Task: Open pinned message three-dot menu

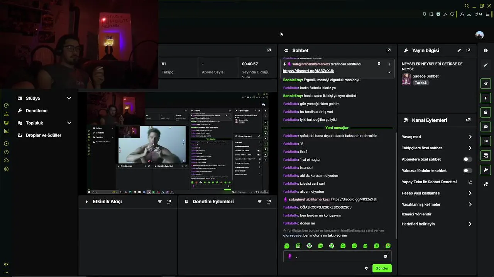Action: pos(389,64)
